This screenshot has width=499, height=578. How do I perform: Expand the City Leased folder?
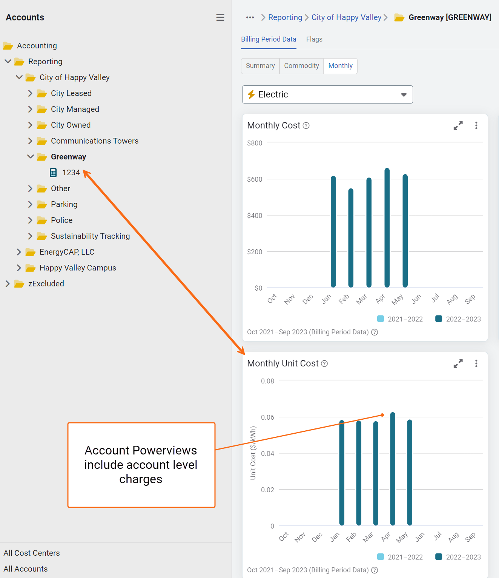[30, 93]
